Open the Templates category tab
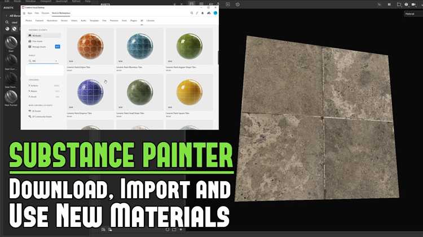Viewport: 423px width, 237px height. click(x=94, y=20)
